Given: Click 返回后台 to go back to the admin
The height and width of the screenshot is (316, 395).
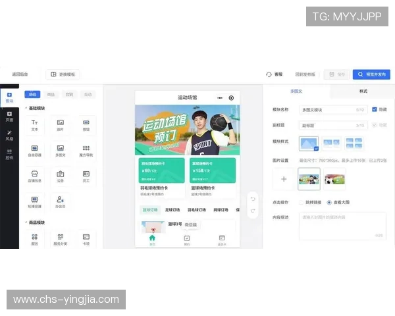Looking at the screenshot, I should coord(20,74).
